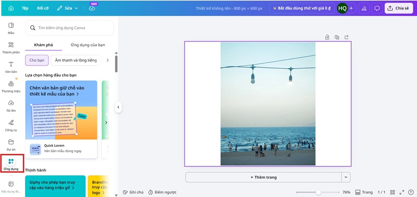Click the Canva apps search field
Viewport: 417px width, 197px height.
[x=69, y=28]
